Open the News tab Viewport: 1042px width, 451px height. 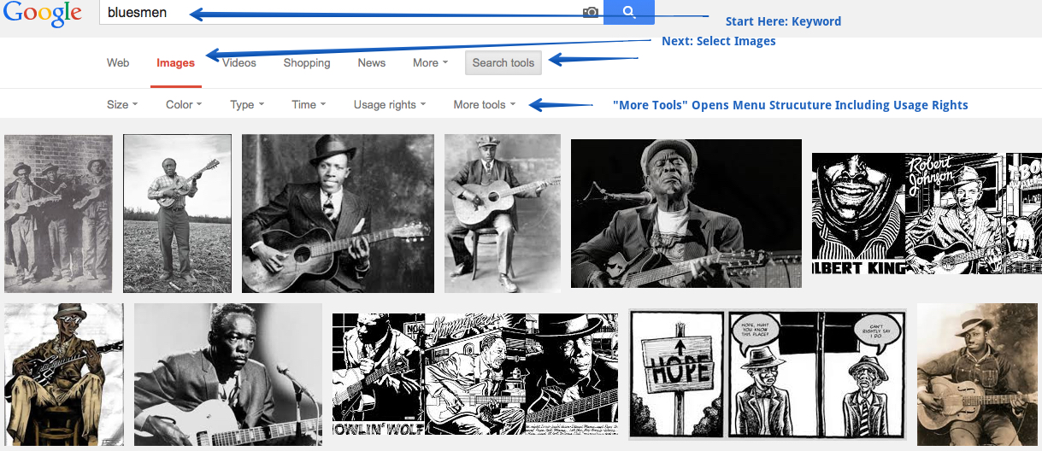[x=372, y=62]
